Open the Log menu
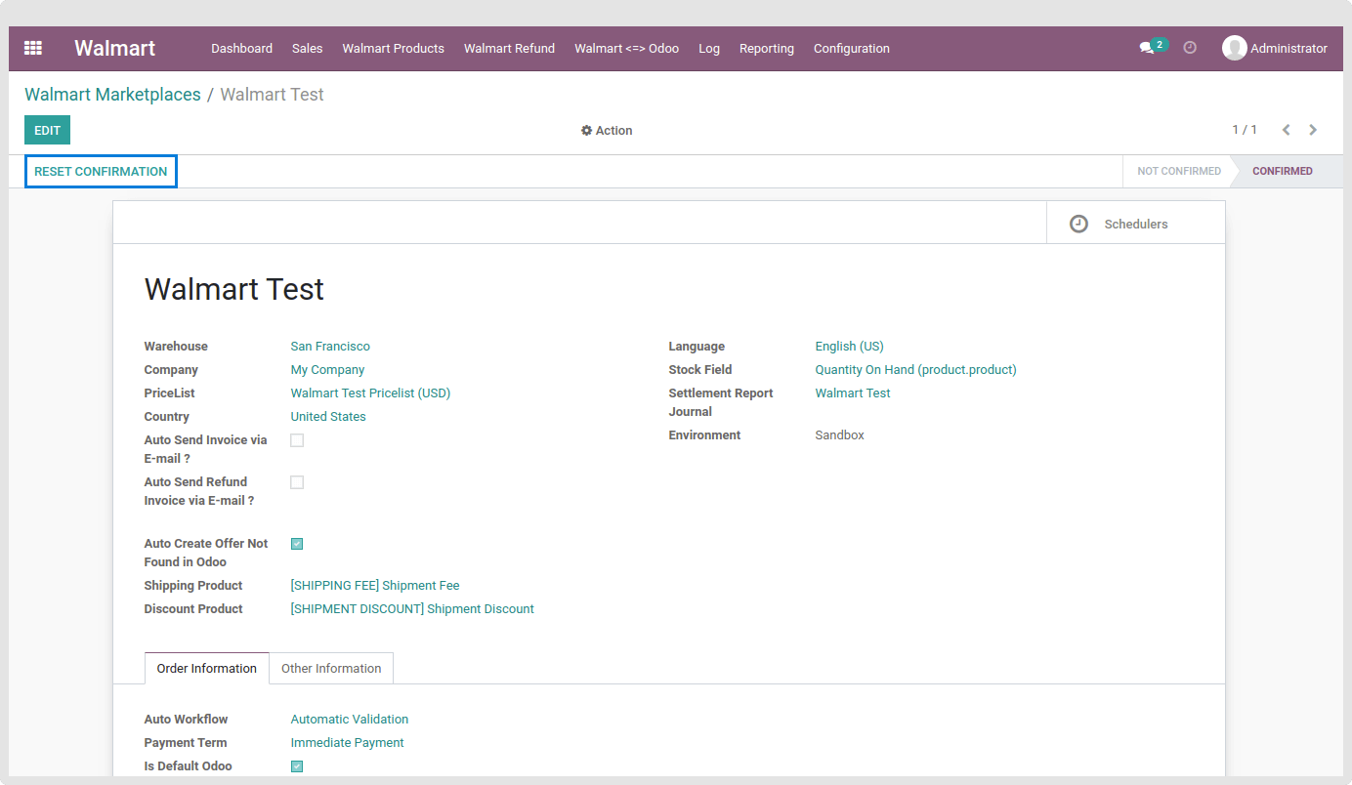This screenshot has width=1352, height=785. [709, 48]
